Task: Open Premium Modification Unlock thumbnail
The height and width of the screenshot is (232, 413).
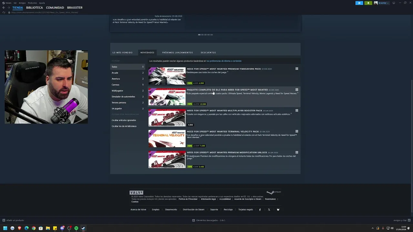Action: tap(167, 159)
